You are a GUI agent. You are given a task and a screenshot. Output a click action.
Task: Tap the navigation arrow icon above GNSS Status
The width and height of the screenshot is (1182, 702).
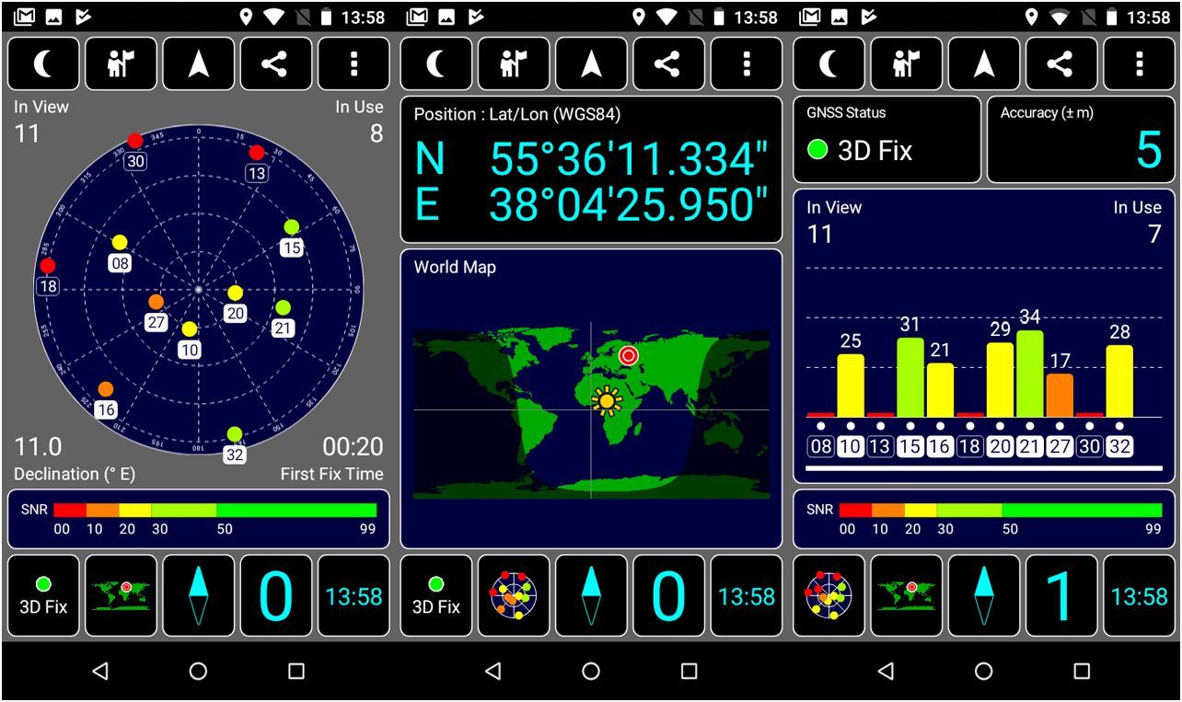983,63
